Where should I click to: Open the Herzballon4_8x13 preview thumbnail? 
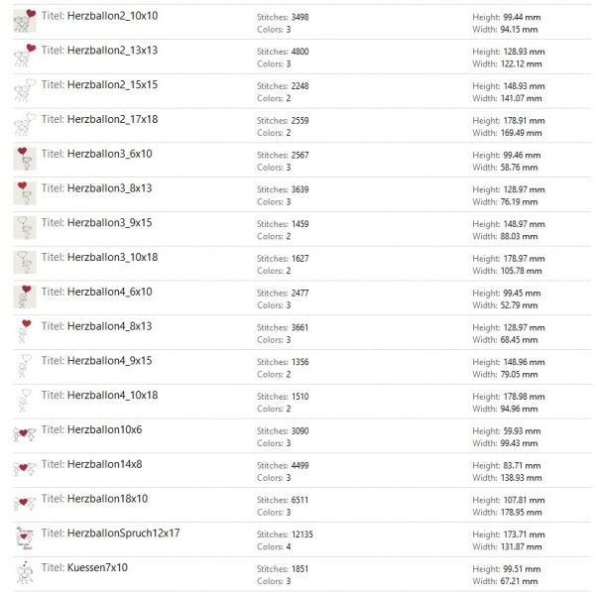coord(25,331)
